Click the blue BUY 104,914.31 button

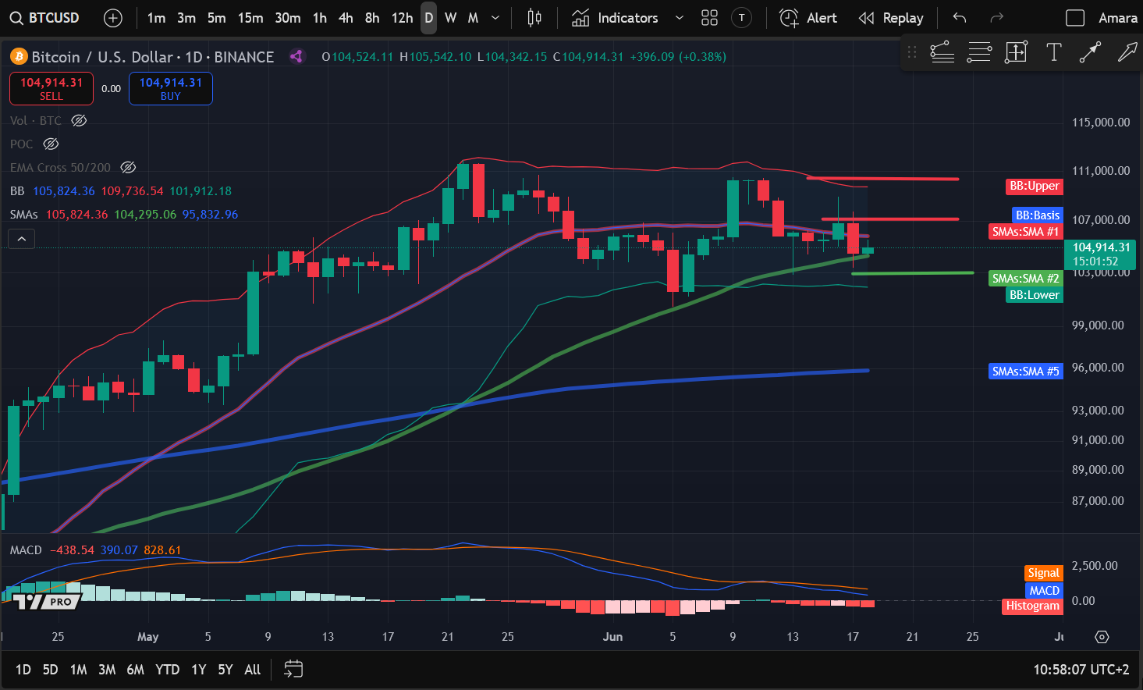click(x=171, y=88)
